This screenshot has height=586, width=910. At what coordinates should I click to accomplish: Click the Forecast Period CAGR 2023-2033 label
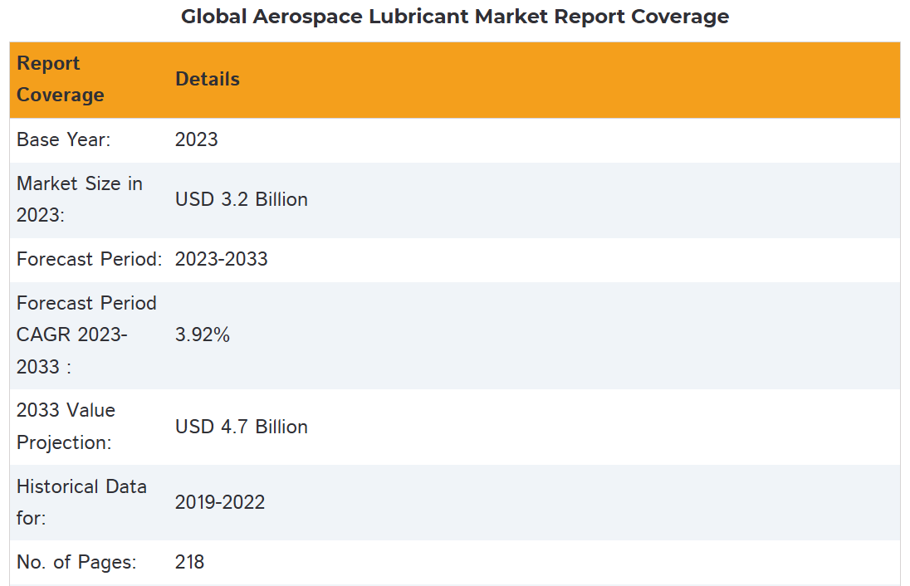pyautogui.click(x=86, y=335)
